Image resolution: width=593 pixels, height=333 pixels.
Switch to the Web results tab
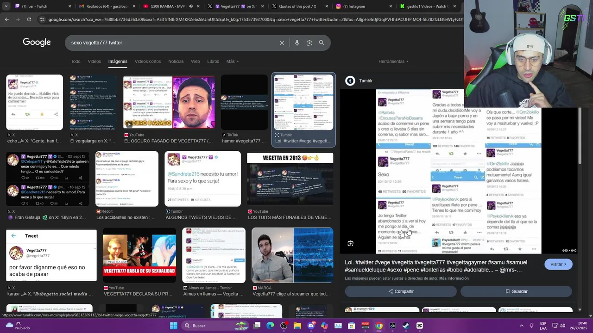196,62
